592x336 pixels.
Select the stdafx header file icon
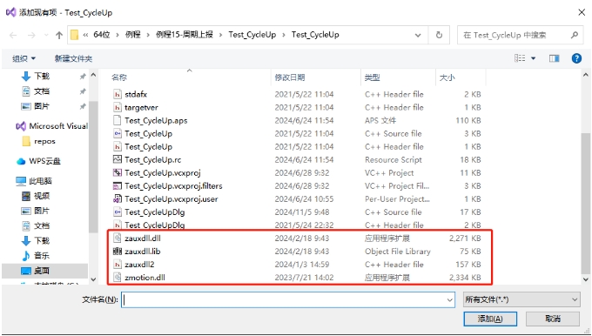pos(118,94)
